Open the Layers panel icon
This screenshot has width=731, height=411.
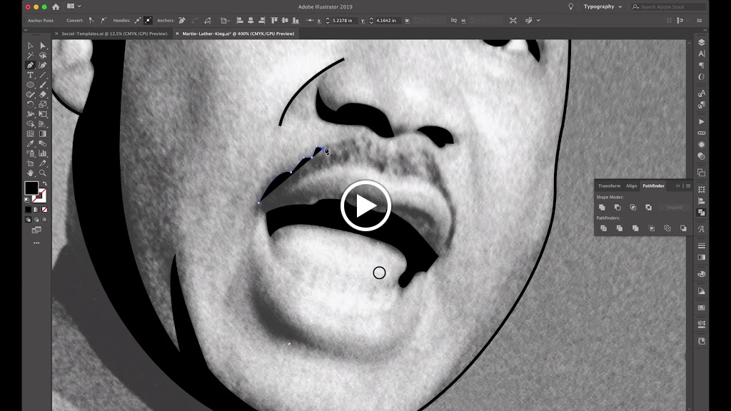tap(701, 42)
